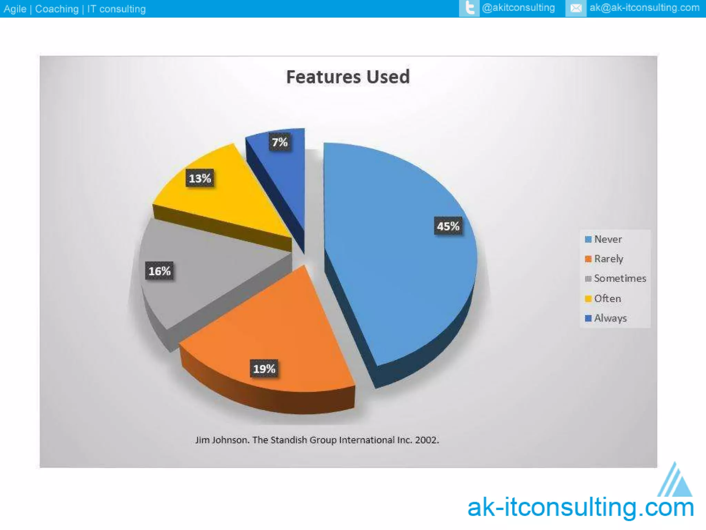This screenshot has height=530, width=706.
Task: Click the Jim Johnson Standish Group citation
Action: pyautogui.click(x=317, y=440)
